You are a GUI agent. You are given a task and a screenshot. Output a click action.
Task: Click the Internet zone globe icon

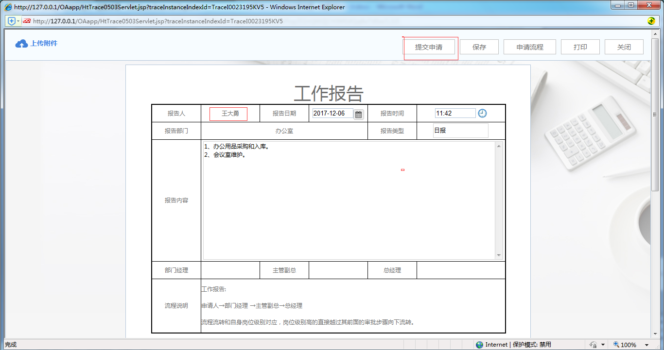479,344
